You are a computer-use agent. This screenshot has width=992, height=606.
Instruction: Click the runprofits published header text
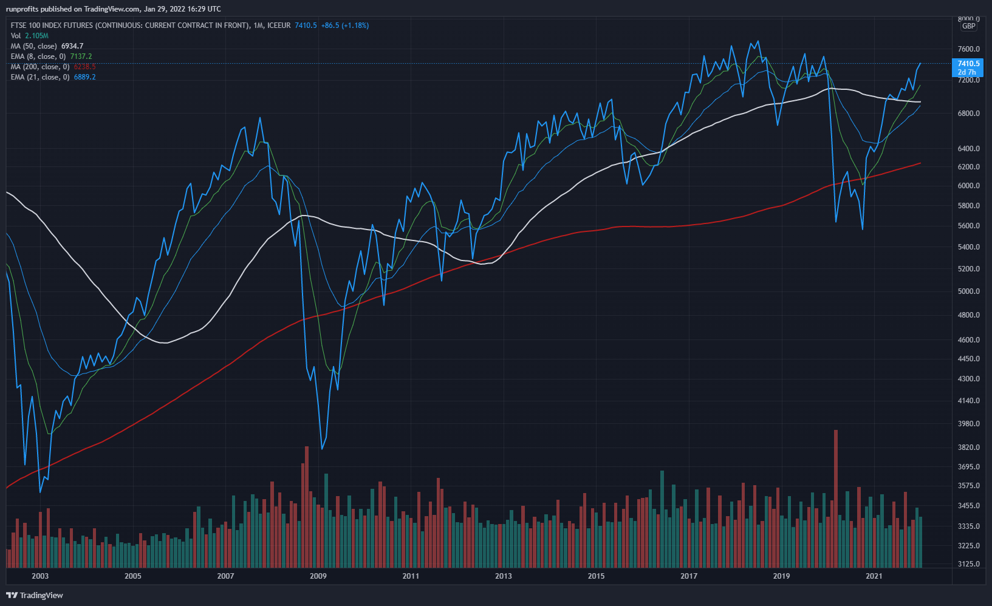[x=113, y=9]
